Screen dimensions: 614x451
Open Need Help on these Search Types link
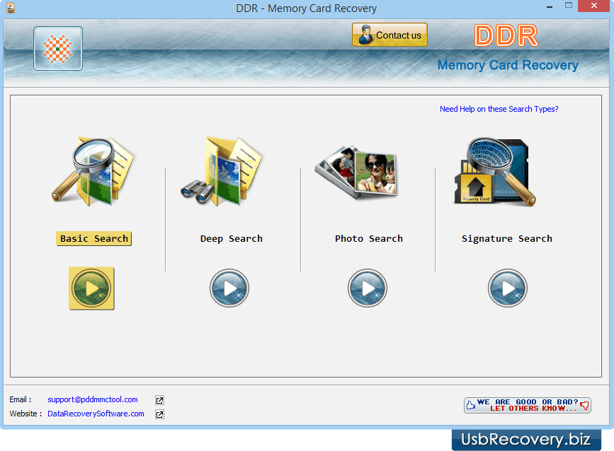[499, 109]
